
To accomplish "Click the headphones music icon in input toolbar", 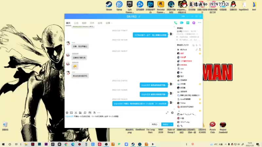I will pos(85,113).
